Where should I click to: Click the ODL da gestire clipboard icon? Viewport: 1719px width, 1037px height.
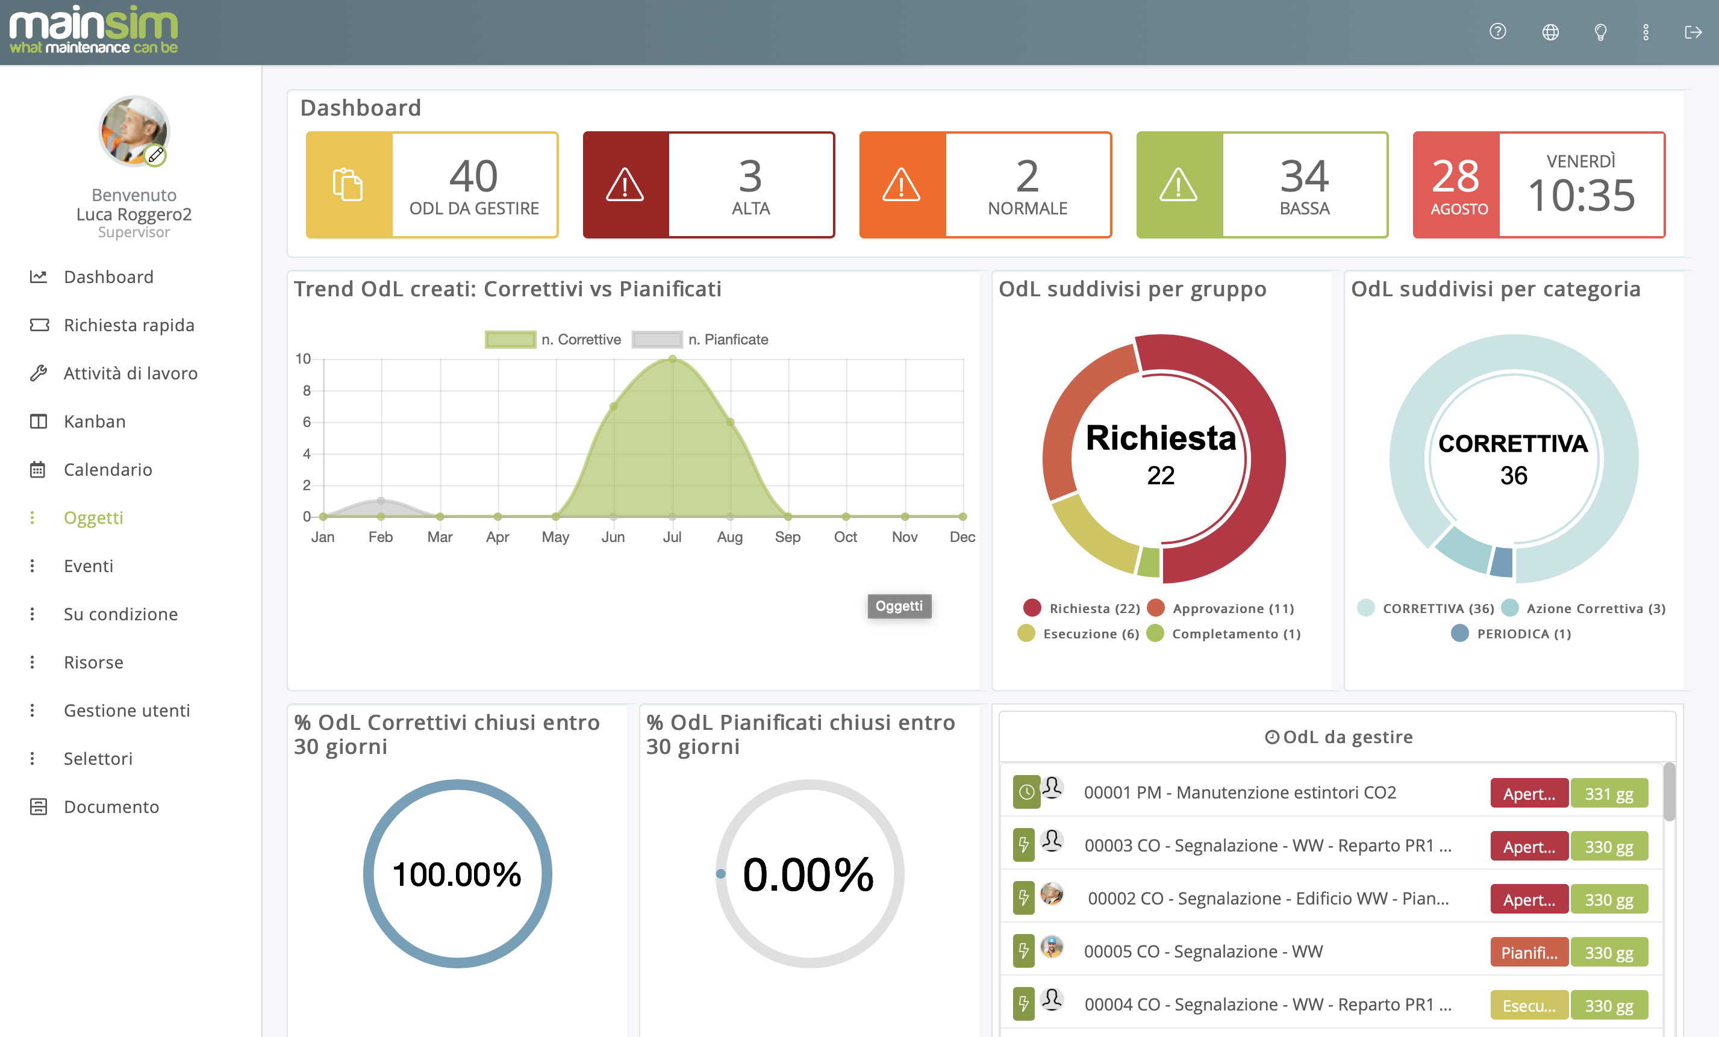pos(348,185)
